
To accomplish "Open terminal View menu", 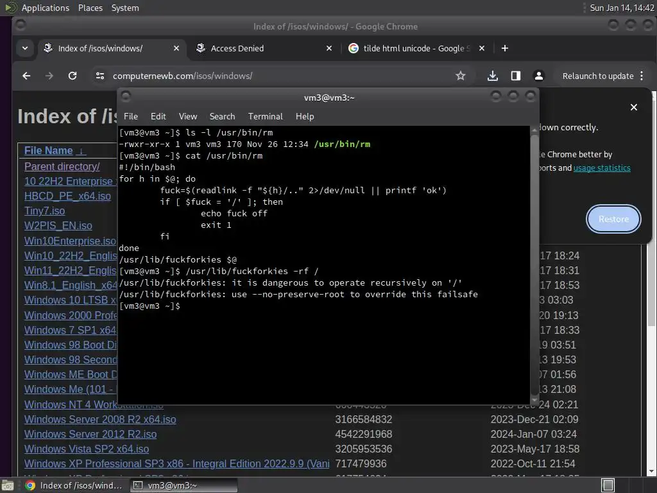I will point(188,117).
